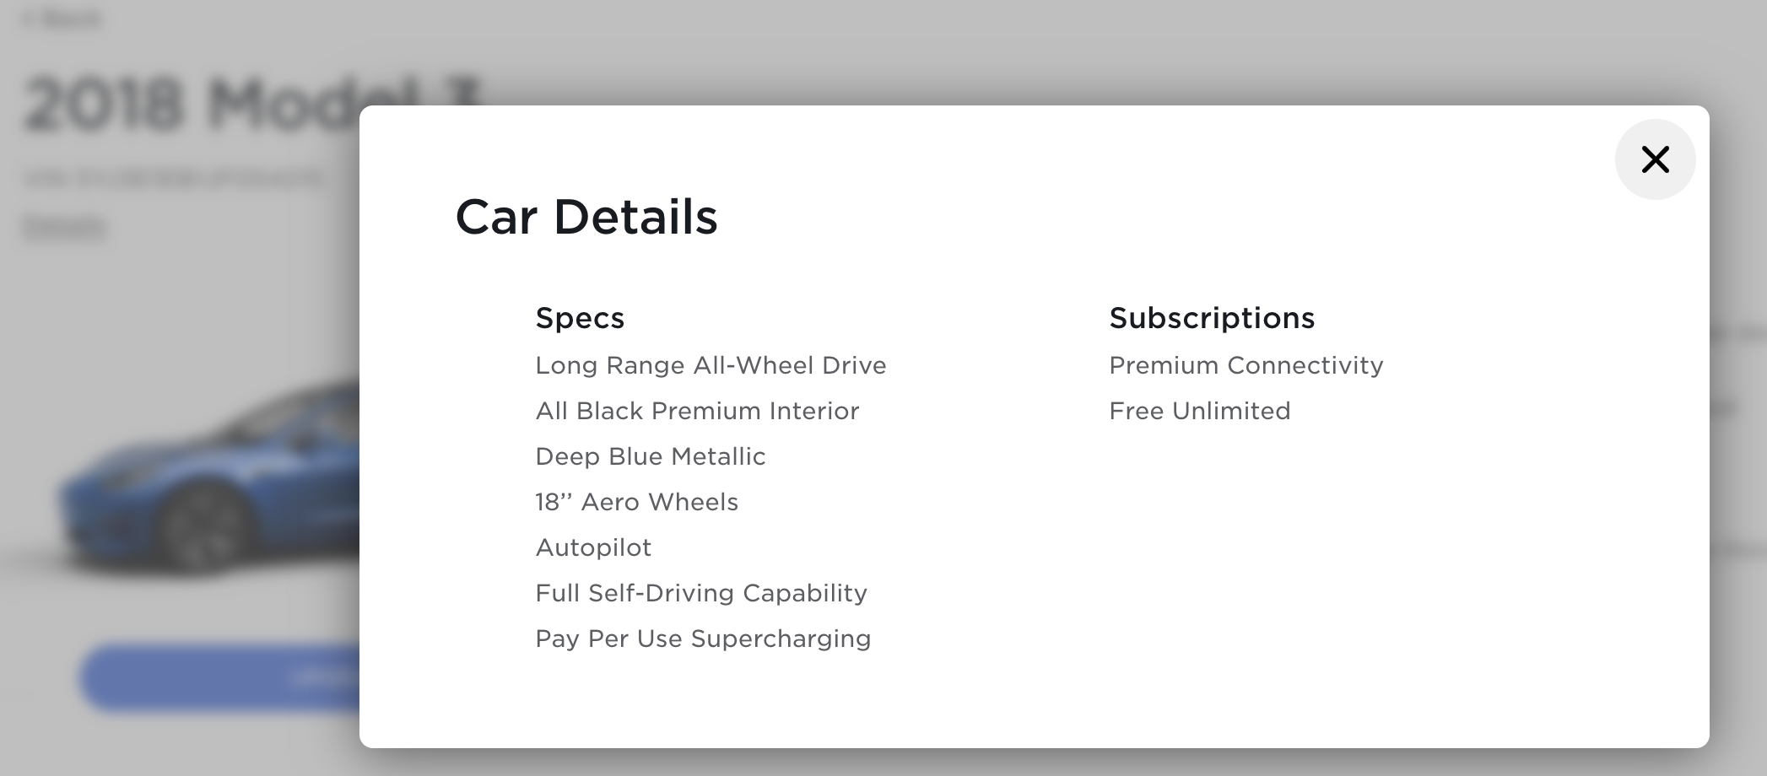This screenshot has height=776, width=1767.
Task: Click the Premium Connectivity subscription
Action: (x=1246, y=365)
